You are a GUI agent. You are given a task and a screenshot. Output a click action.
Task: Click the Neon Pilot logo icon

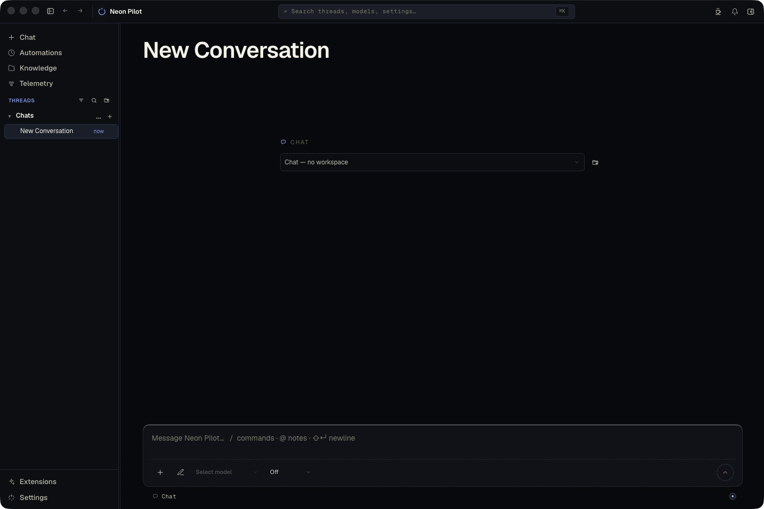102,12
